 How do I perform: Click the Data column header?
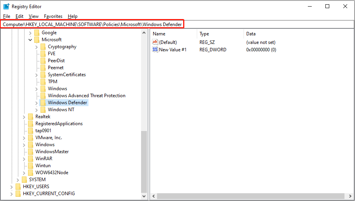tap(251, 34)
